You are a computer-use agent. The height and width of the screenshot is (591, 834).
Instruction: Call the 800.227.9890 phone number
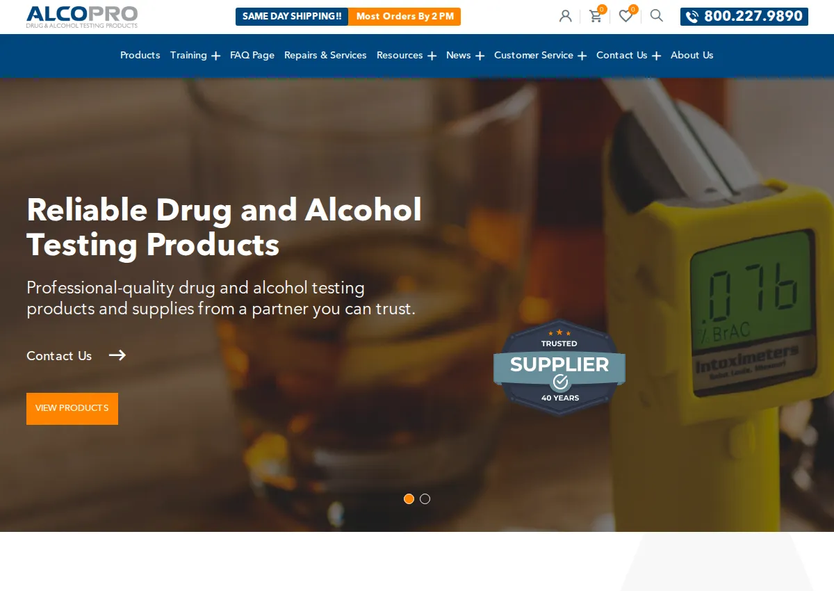744,17
